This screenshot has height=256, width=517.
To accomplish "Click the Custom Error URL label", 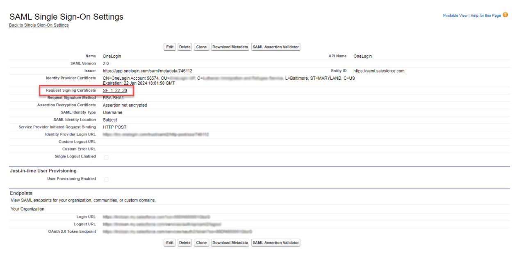I will click(x=79, y=149).
